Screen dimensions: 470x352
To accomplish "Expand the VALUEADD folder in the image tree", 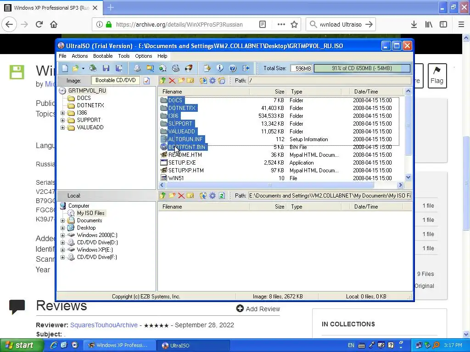I will (x=62, y=127).
